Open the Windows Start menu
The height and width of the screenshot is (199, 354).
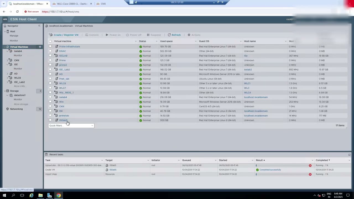click(x=4, y=195)
